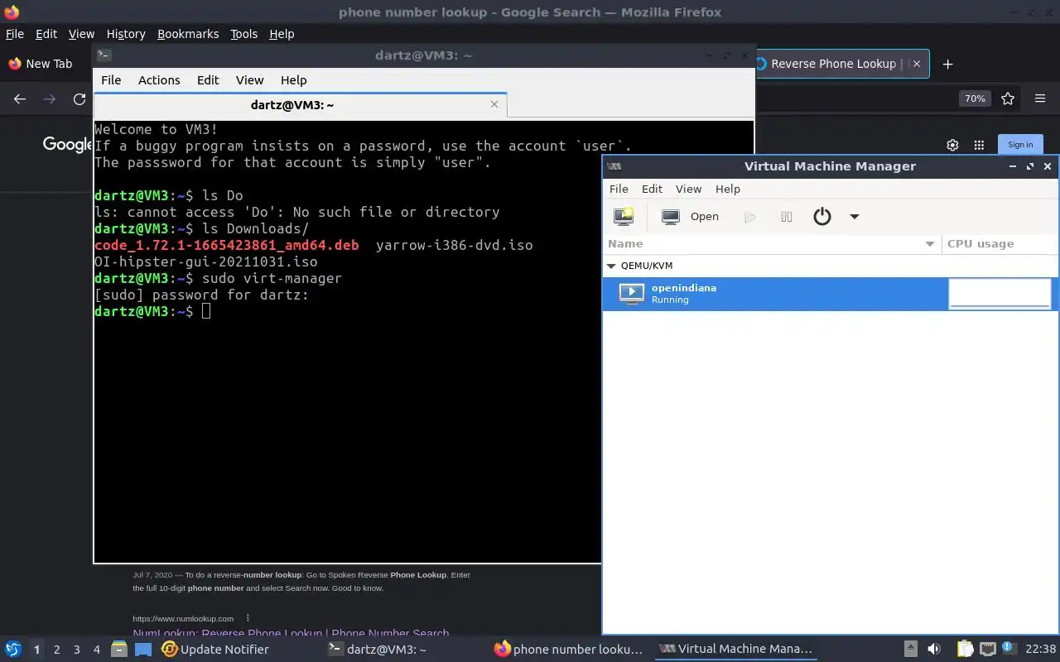Click the volume speaker tray icon
Viewport: 1060px width, 662px height.
click(934, 650)
